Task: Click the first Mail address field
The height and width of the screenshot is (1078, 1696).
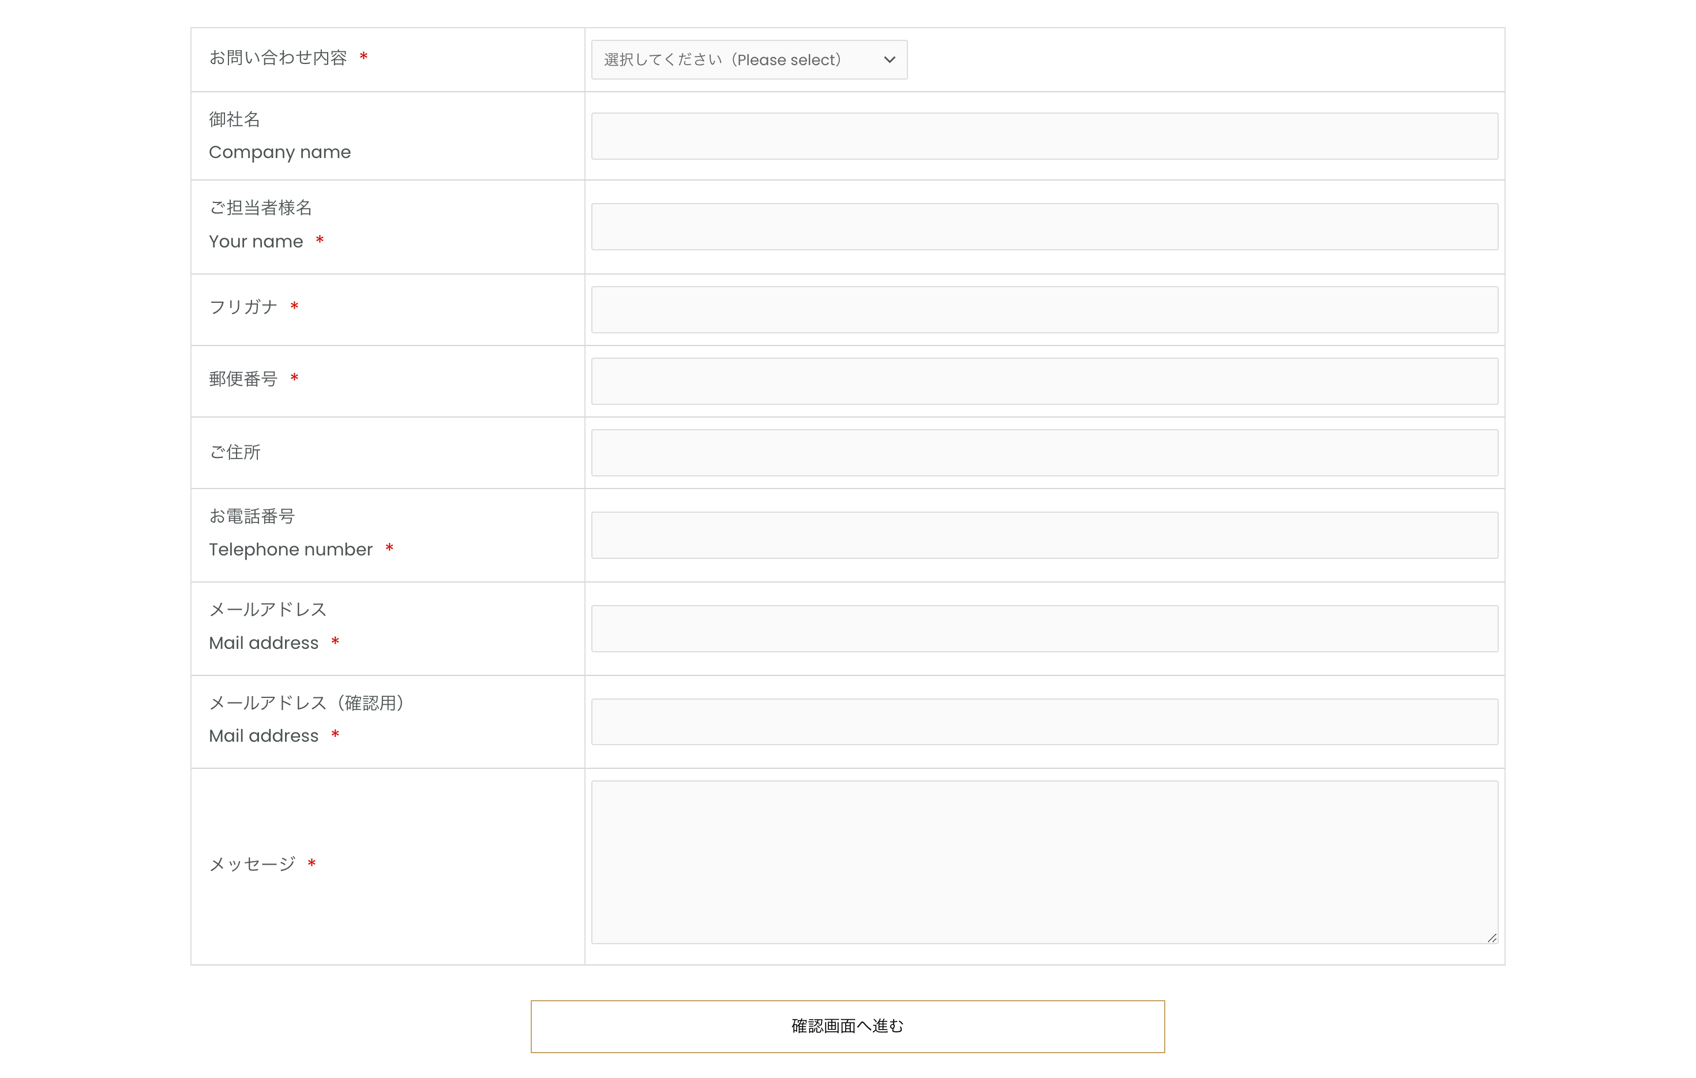Action: click(x=1044, y=628)
